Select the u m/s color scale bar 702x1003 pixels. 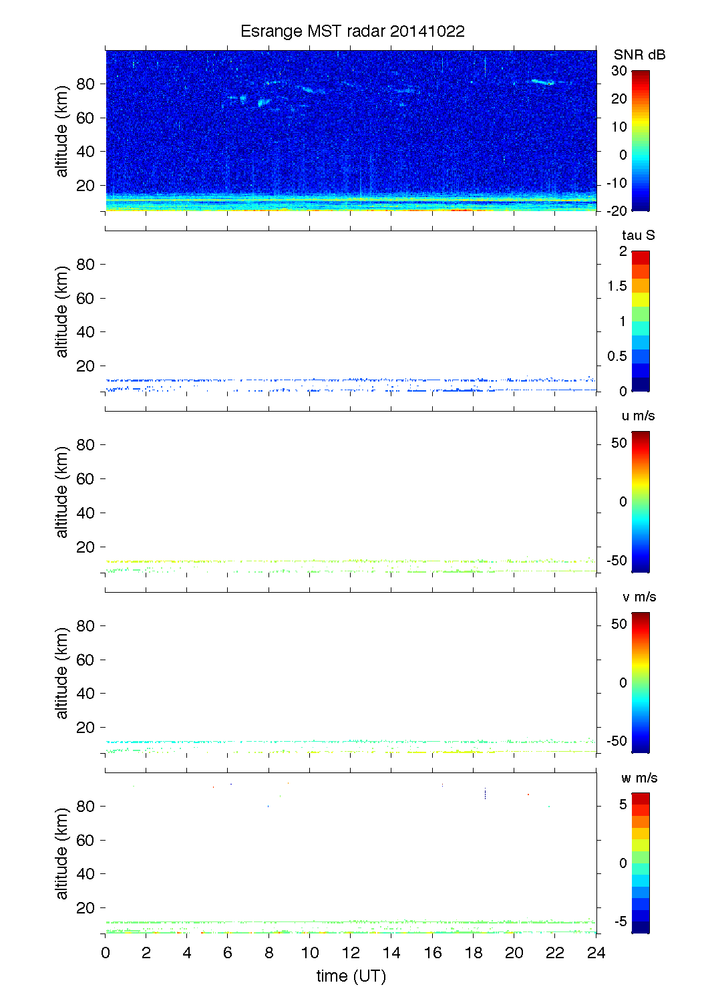point(640,502)
